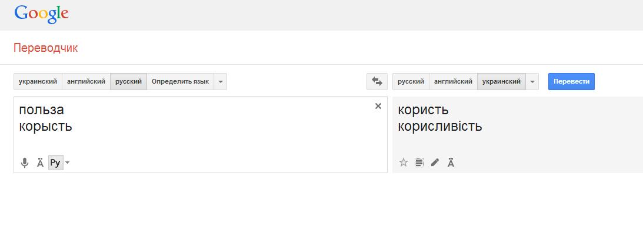Clear source text with X icon

pos(378,106)
